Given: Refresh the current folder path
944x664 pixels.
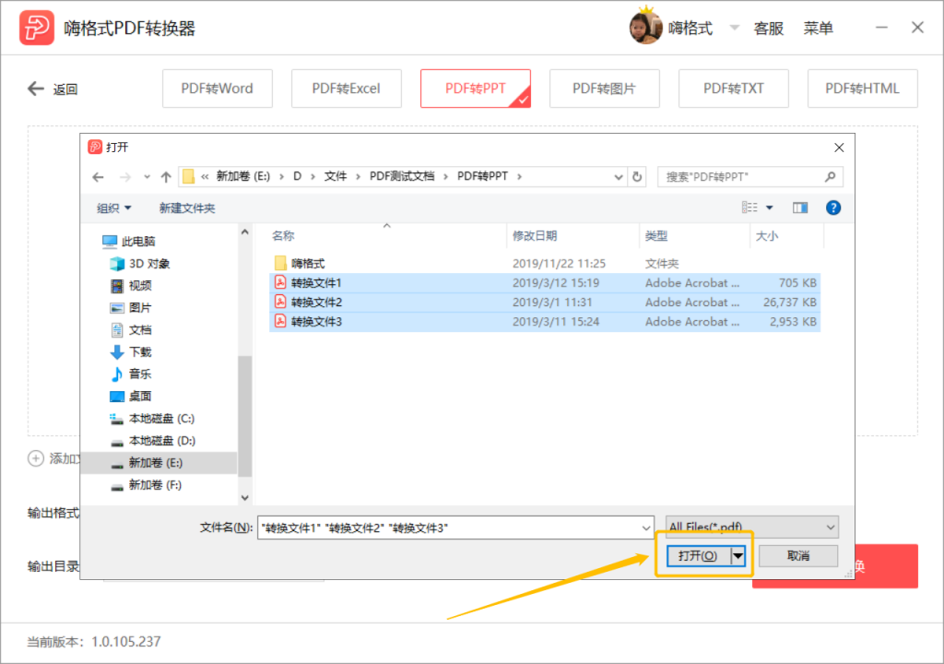Looking at the screenshot, I should [637, 176].
